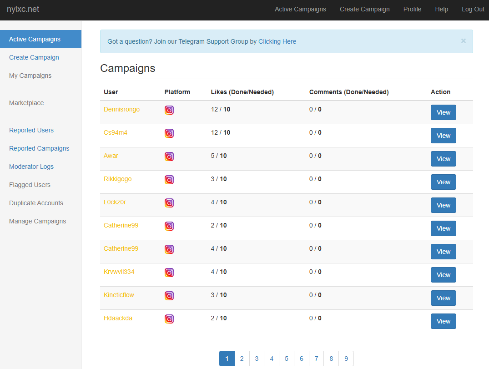Open Reported Users in the sidebar
Viewport: 489px width, 369px height.
click(31, 130)
